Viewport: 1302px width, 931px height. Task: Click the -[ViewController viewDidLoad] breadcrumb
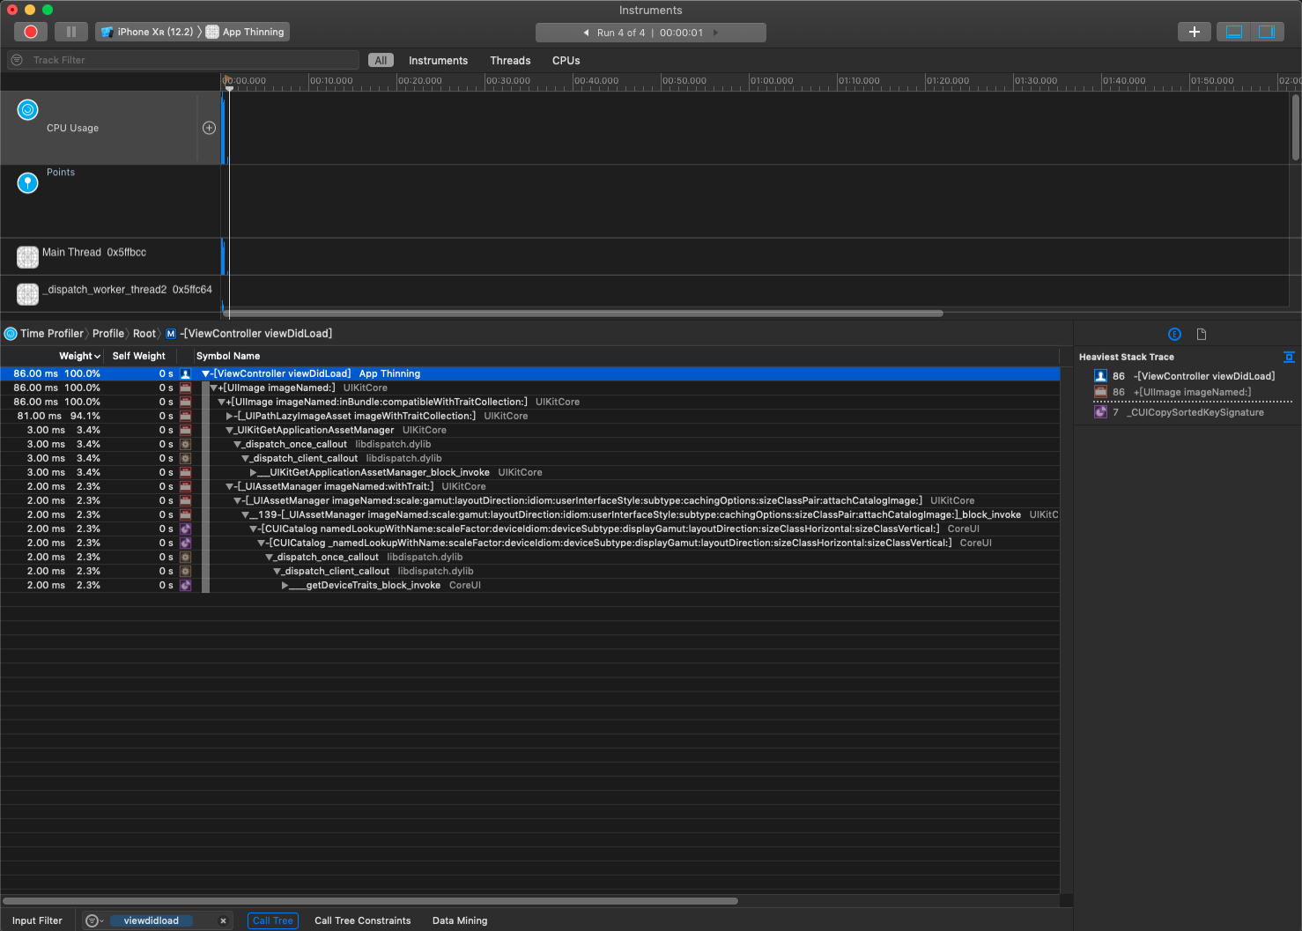tap(248, 334)
